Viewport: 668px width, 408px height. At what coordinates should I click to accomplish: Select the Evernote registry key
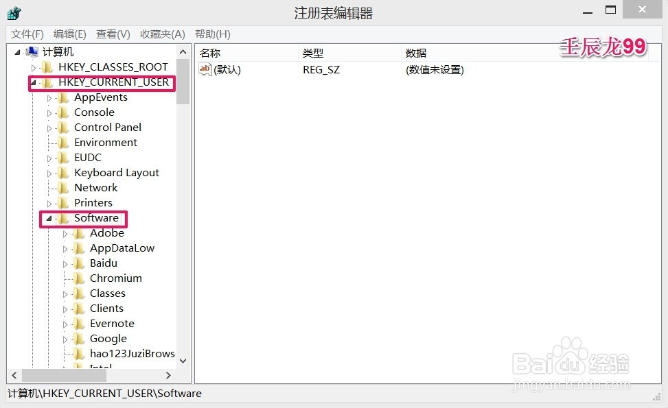(x=111, y=323)
